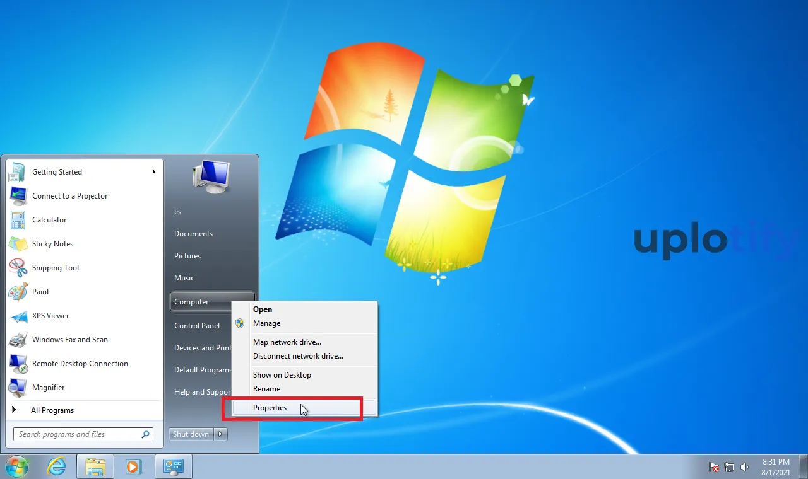Image resolution: width=808 pixels, height=479 pixels.
Task: Click the volume speaker tray icon
Action: point(744,467)
